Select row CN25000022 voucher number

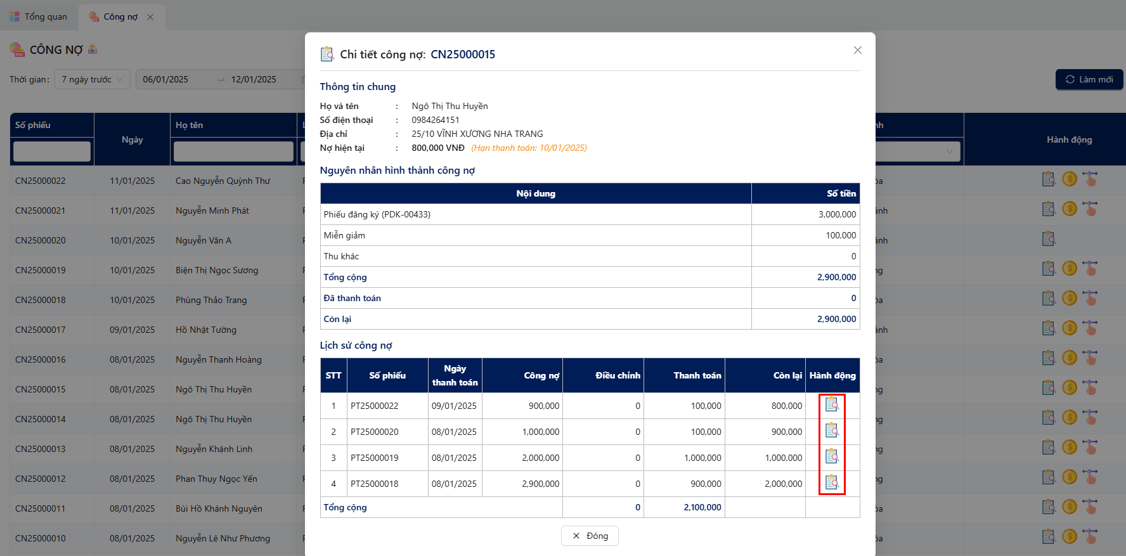click(41, 181)
